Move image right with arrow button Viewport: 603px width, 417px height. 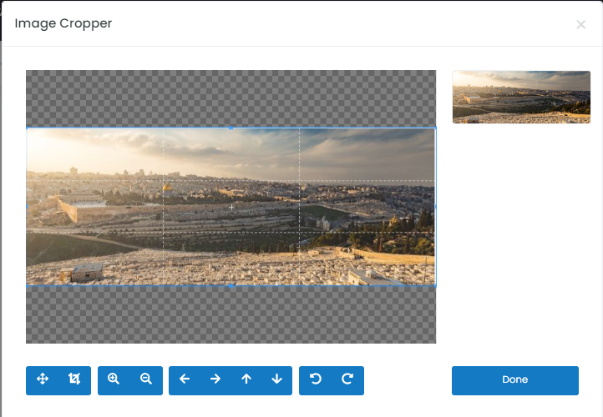click(215, 379)
